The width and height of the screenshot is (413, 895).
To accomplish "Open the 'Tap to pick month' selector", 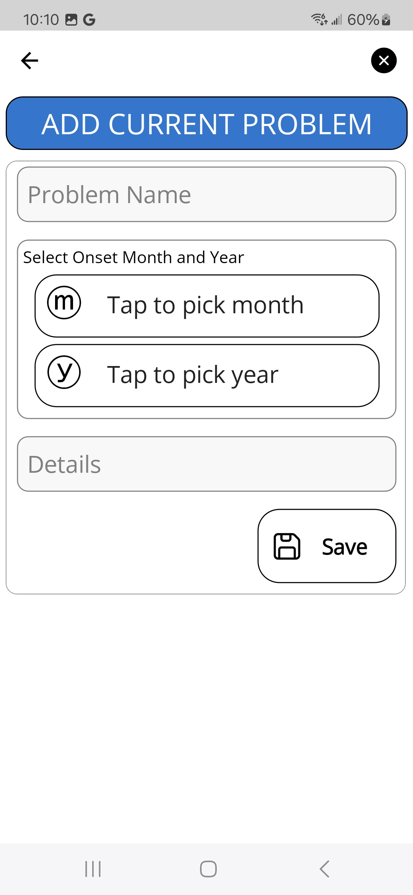I will (206, 306).
